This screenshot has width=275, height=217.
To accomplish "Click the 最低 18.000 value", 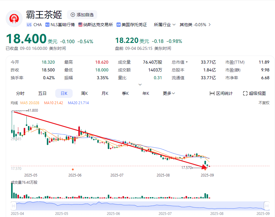I will [x=102, y=70].
